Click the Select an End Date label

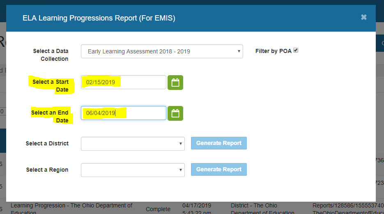point(50,116)
